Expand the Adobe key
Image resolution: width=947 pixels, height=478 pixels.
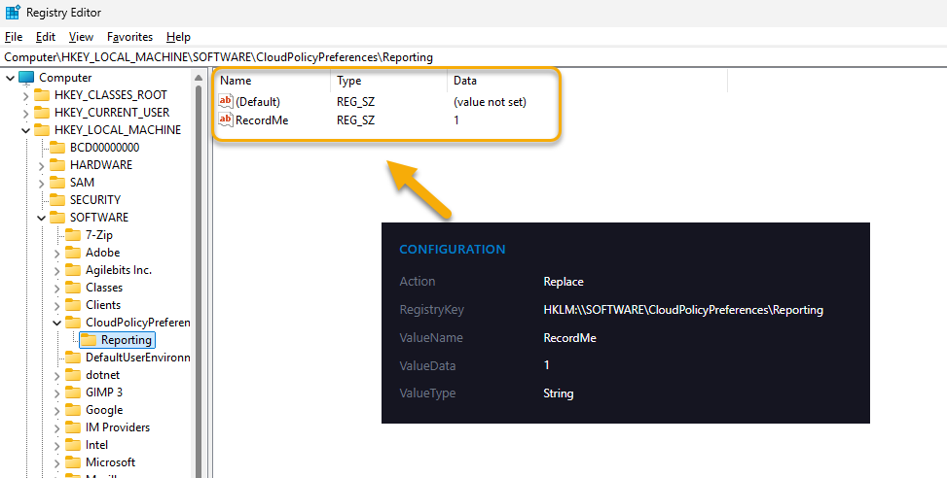pyautogui.click(x=56, y=253)
